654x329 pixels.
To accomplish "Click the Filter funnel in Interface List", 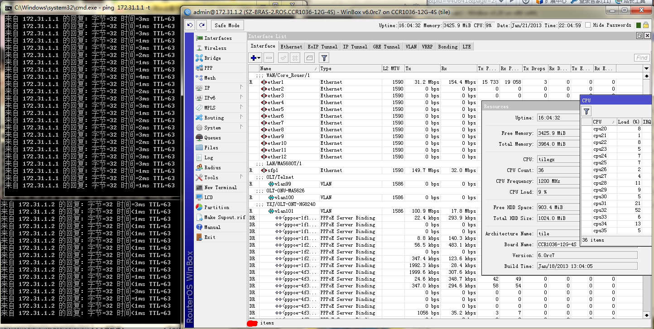I will coord(324,58).
